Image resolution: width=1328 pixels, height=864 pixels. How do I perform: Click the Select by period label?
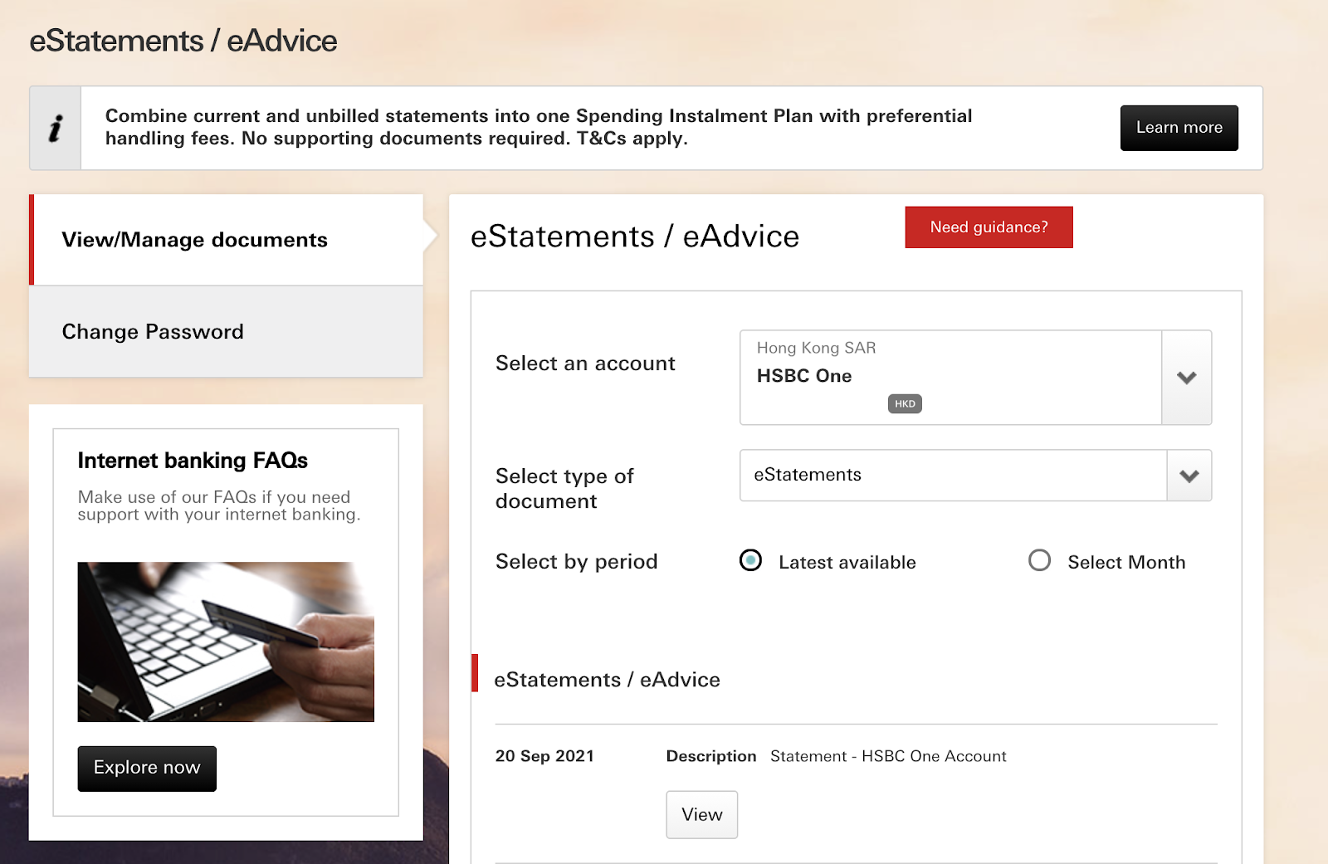coord(576,562)
